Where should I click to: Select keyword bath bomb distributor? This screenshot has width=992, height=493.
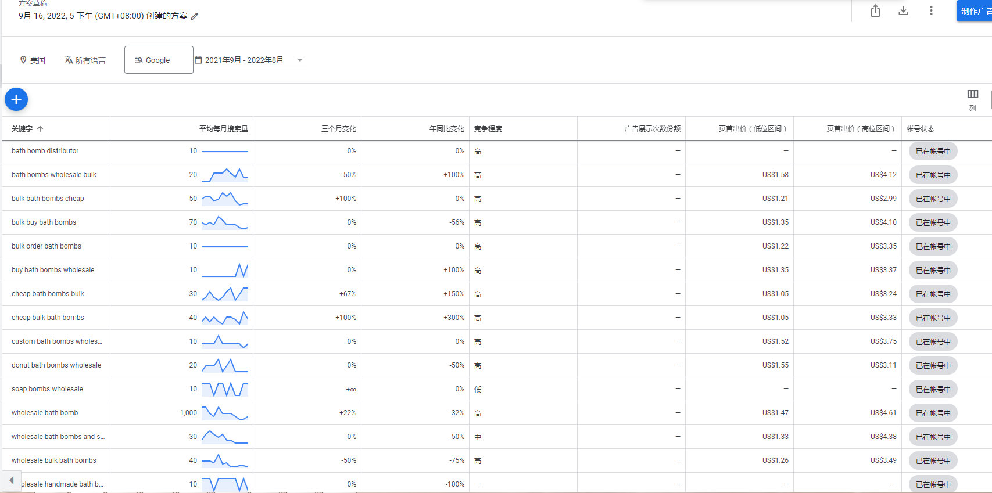(45, 151)
